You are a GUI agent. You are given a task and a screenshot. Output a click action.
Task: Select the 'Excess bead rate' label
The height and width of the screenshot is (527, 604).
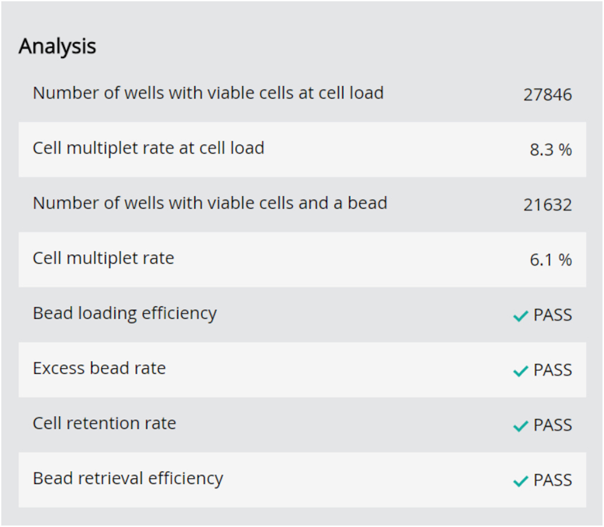pos(99,369)
